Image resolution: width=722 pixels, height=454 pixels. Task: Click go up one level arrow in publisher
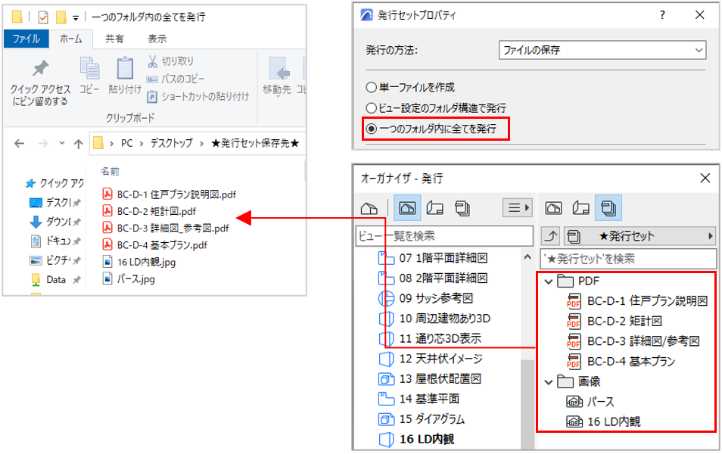550,236
